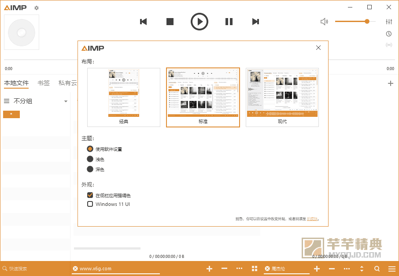399x276 pixels.
Task: Open AIMP settings gear icon
Action: click(x=37, y=8)
